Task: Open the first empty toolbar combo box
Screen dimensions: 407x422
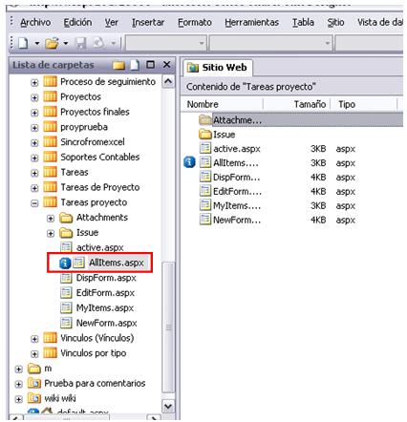Action: tap(166, 43)
